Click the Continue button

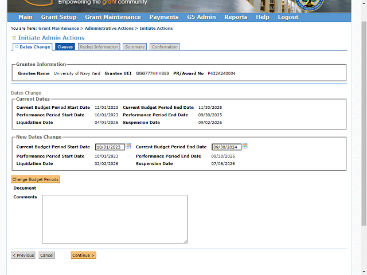point(84,255)
